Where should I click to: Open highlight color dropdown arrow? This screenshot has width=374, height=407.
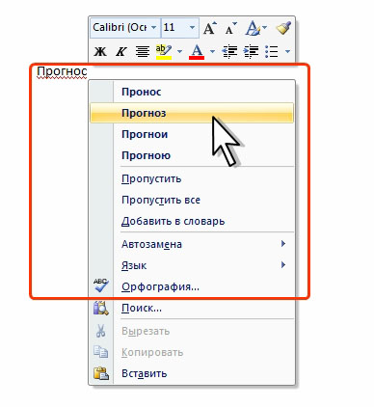[179, 51]
